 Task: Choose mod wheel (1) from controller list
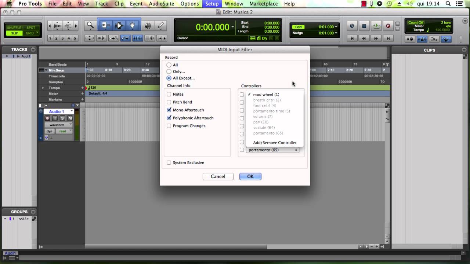[275, 95]
